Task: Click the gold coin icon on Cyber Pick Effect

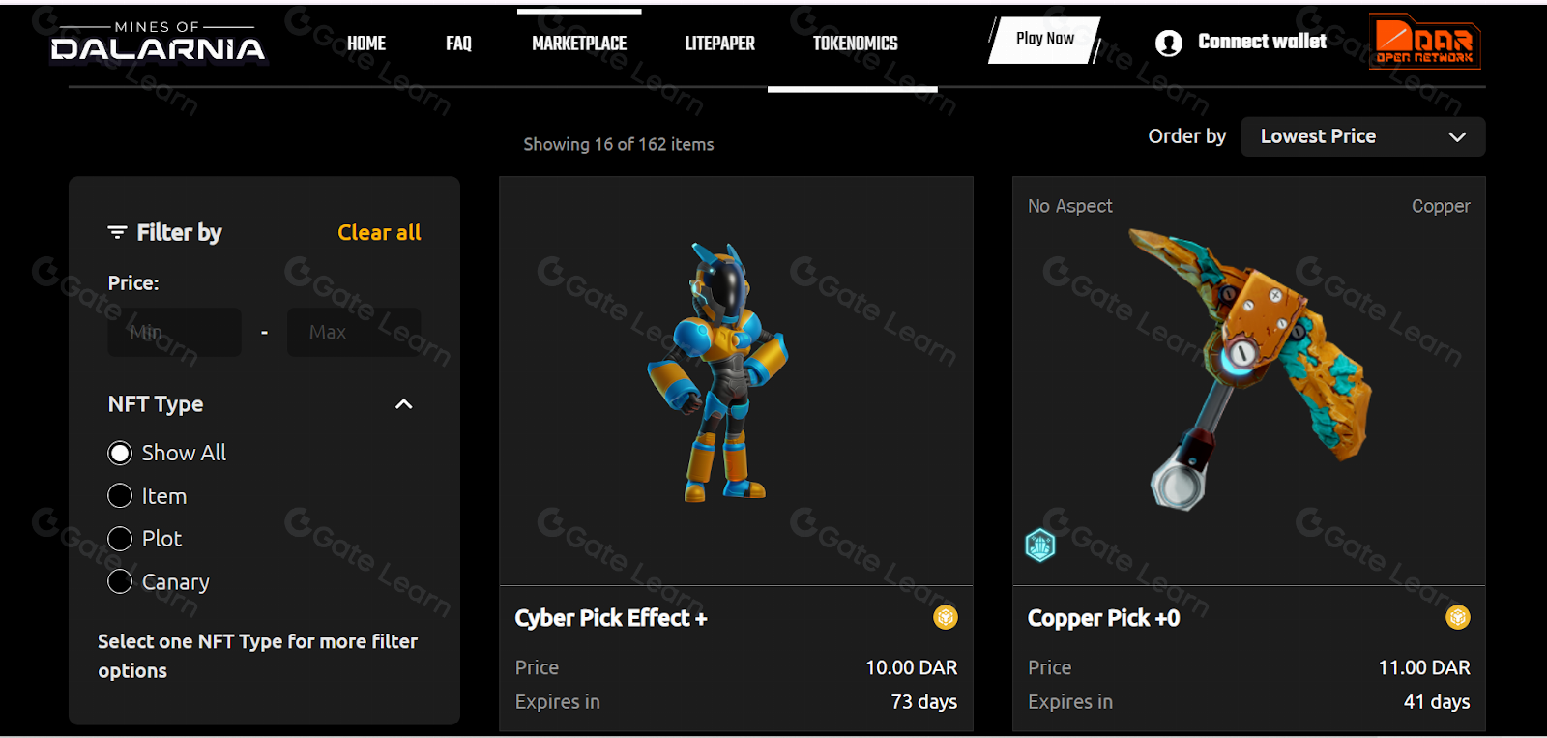Action: [945, 617]
